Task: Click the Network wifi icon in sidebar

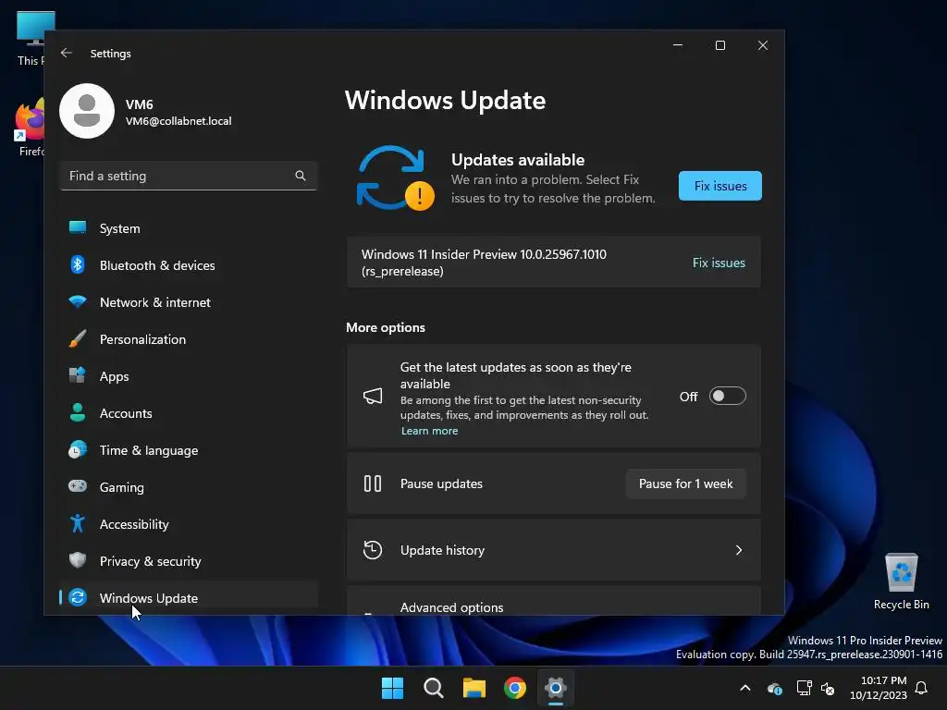Action: 78,302
